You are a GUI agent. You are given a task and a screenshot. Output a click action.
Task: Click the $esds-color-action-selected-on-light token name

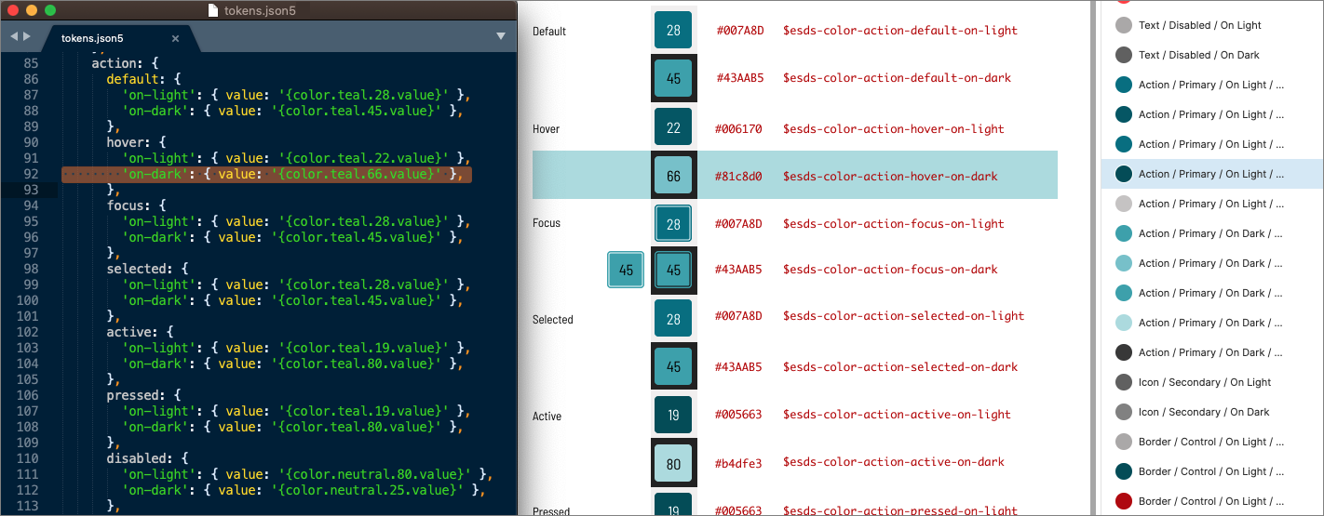point(904,316)
